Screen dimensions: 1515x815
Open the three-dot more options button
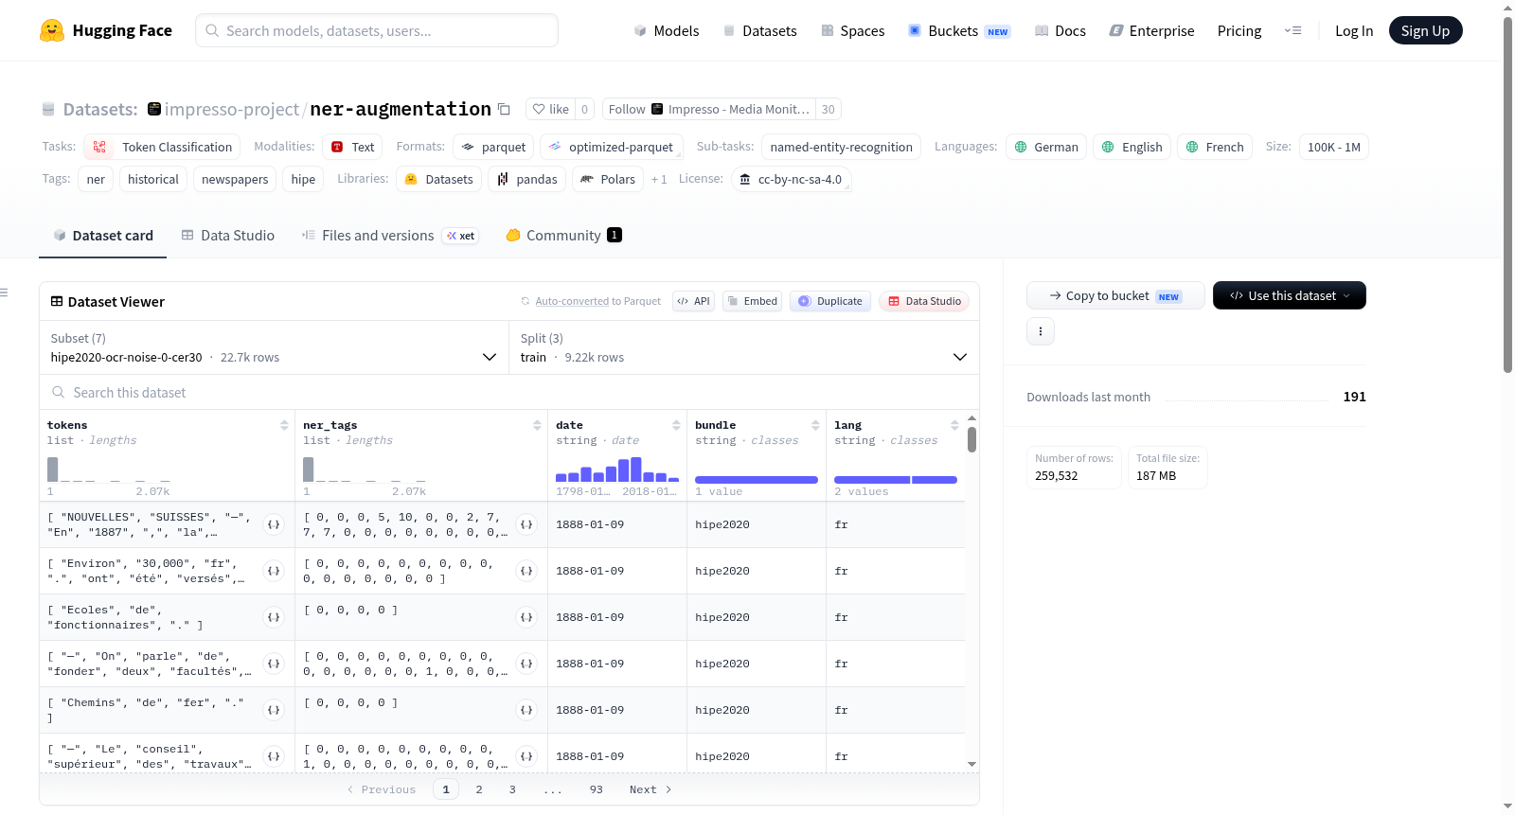[x=1041, y=331]
